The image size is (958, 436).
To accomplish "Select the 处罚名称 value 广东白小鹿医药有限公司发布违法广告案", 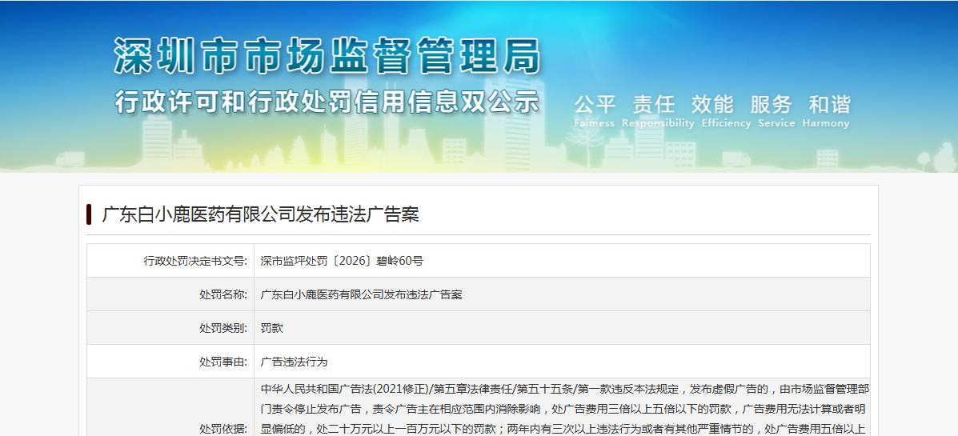I will pyautogui.click(x=361, y=294).
